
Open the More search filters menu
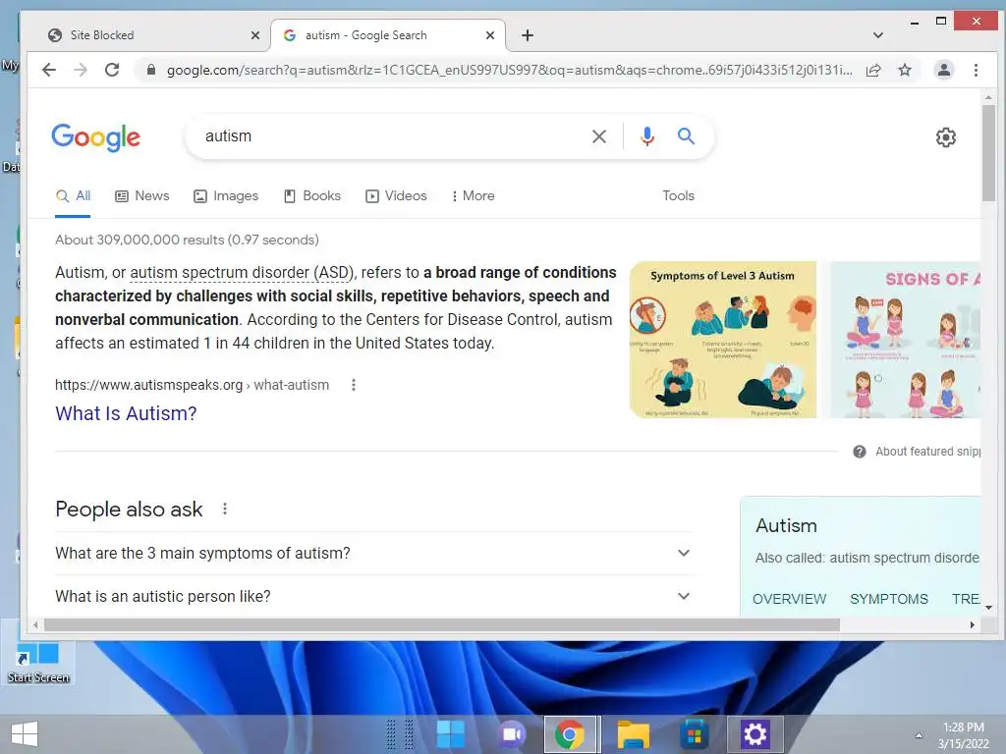click(x=473, y=196)
